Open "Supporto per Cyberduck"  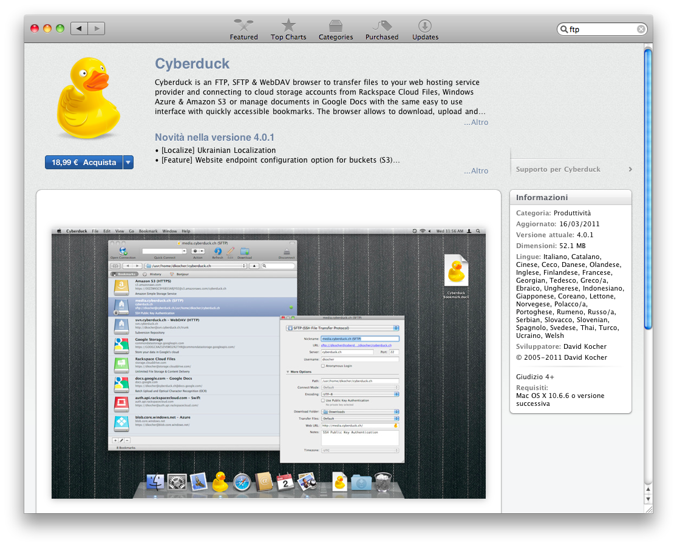558,169
